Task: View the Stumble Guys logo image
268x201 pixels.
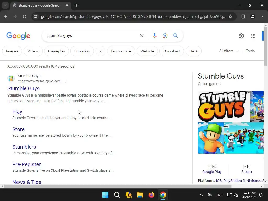Action: (x=224, y=106)
